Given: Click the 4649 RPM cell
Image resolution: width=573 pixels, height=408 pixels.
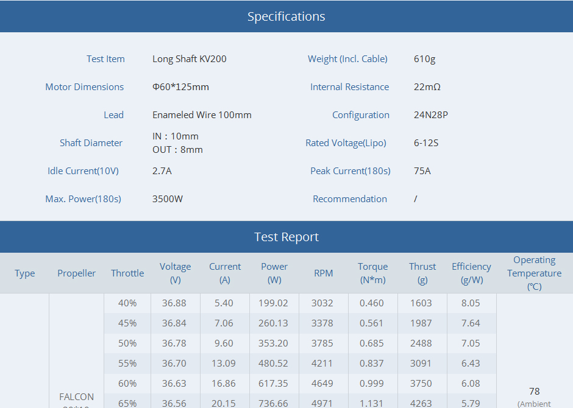Looking at the screenshot, I should [x=322, y=384].
